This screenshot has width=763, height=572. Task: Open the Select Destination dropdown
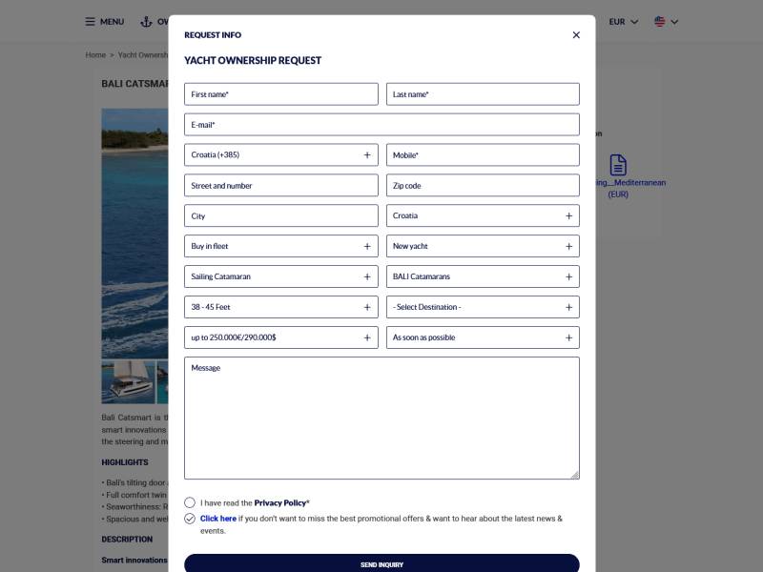click(x=483, y=307)
